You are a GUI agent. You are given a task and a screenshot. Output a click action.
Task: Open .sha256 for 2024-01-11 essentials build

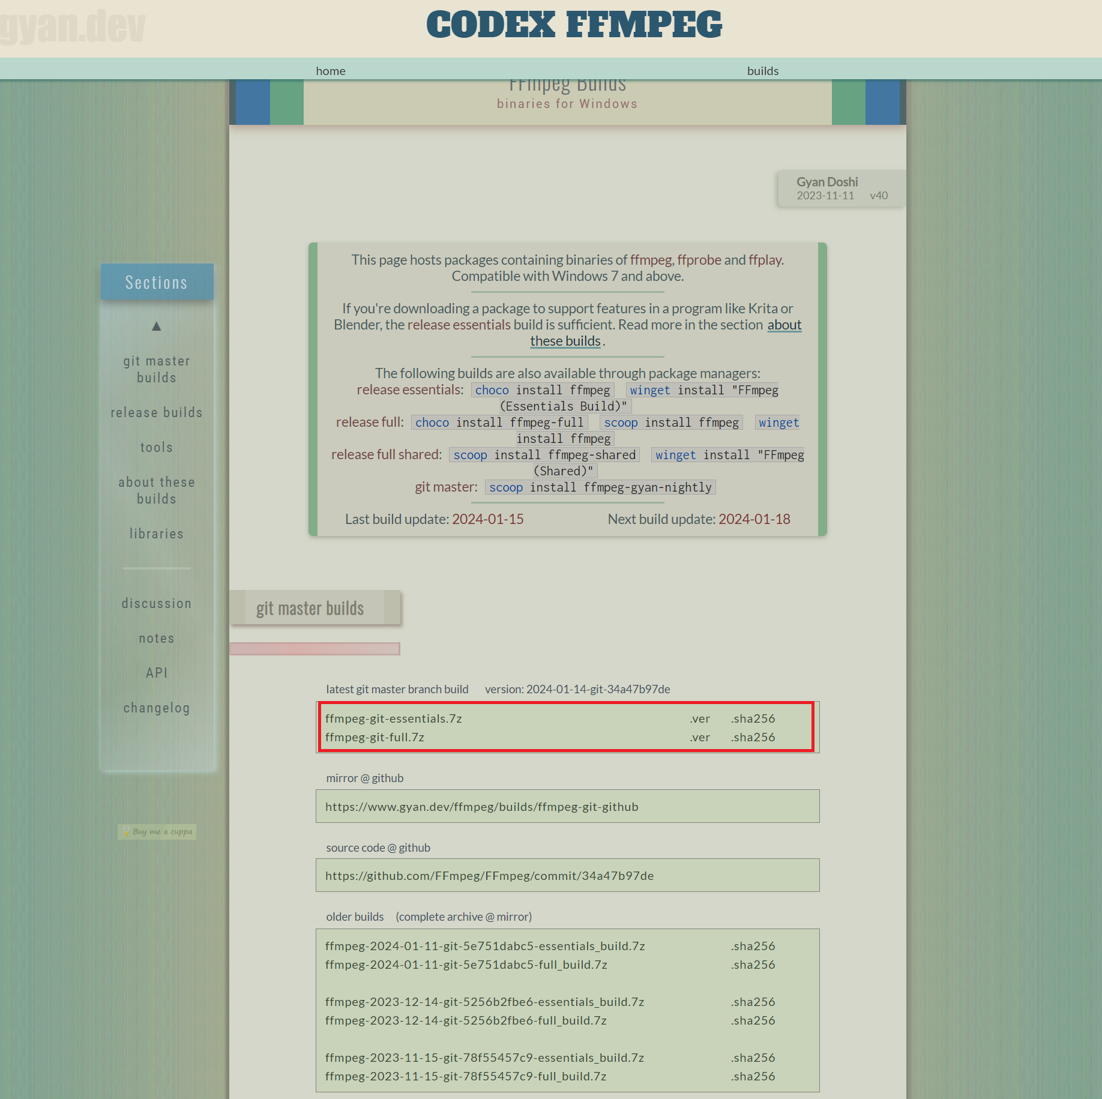753,946
